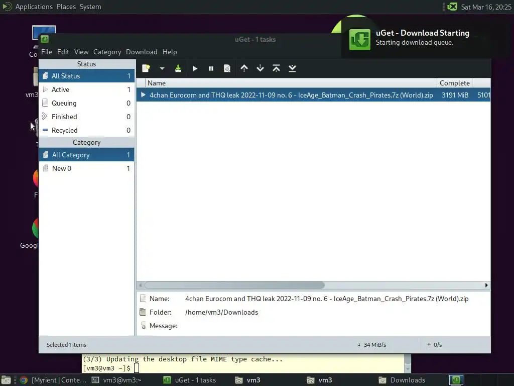Click the scrollbar right arrow

(x=486, y=285)
